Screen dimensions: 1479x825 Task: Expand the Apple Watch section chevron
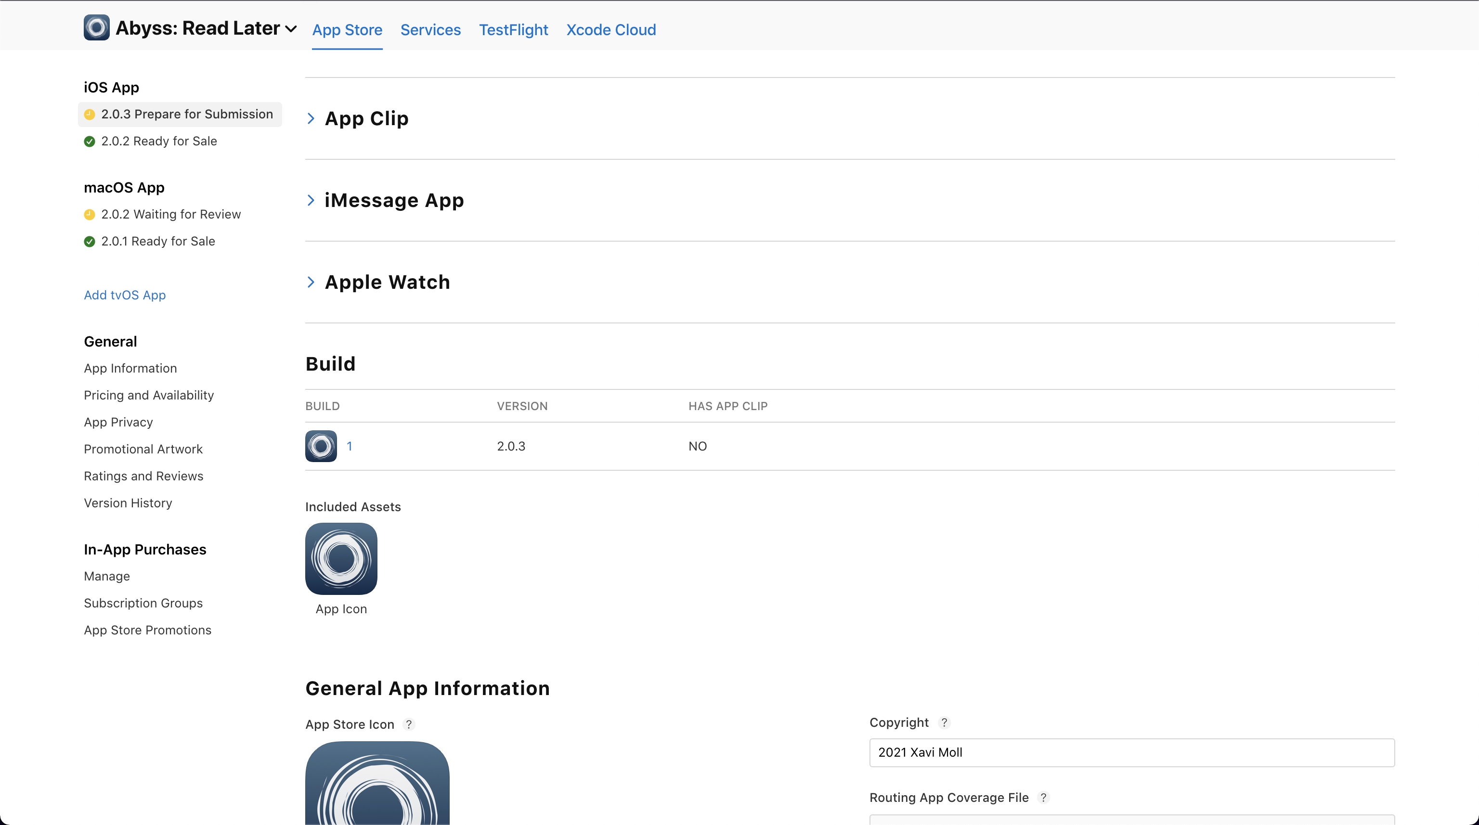click(x=311, y=282)
